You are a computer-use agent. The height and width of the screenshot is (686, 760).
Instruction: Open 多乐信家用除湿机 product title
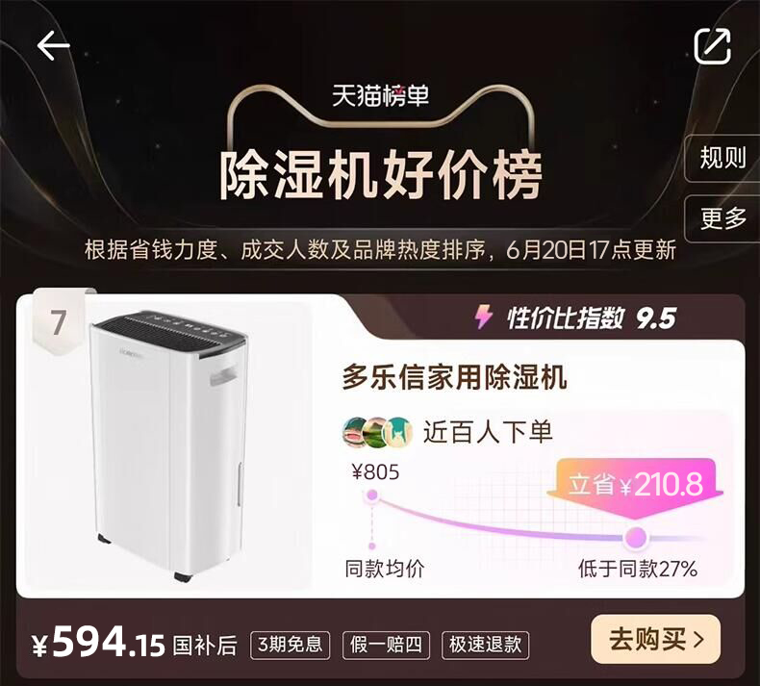[454, 377]
